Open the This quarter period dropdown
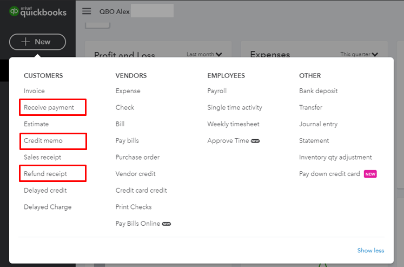 click(x=359, y=55)
